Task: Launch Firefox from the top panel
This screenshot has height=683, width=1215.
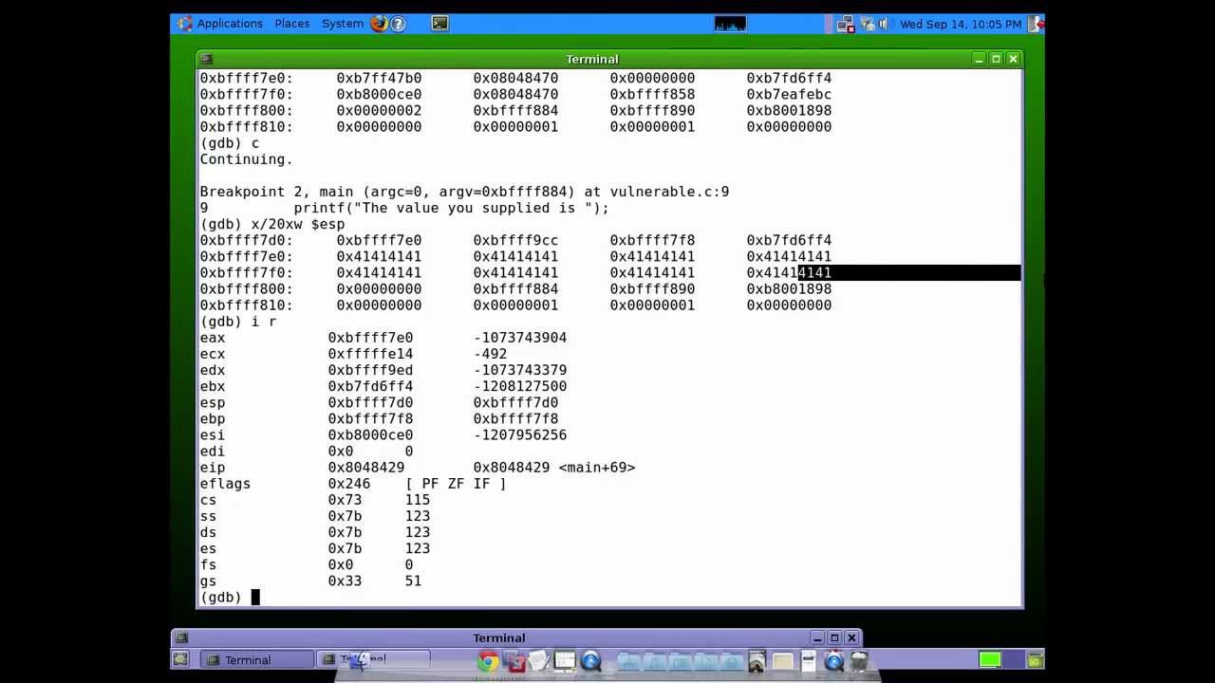Action: (x=379, y=24)
